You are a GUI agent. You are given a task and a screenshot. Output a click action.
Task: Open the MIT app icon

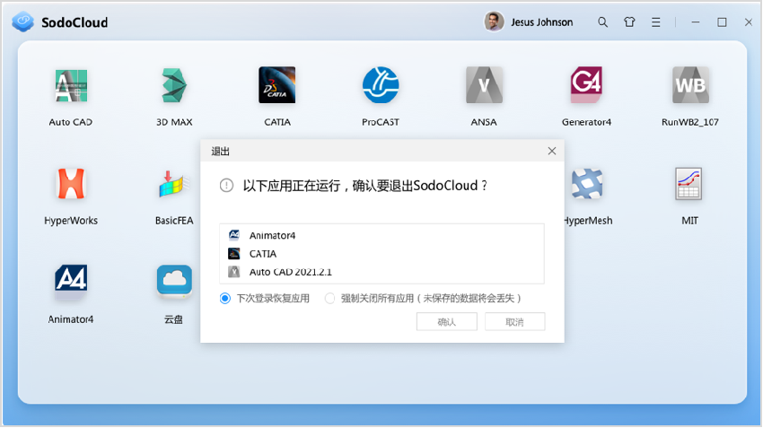click(x=689, y=185)
